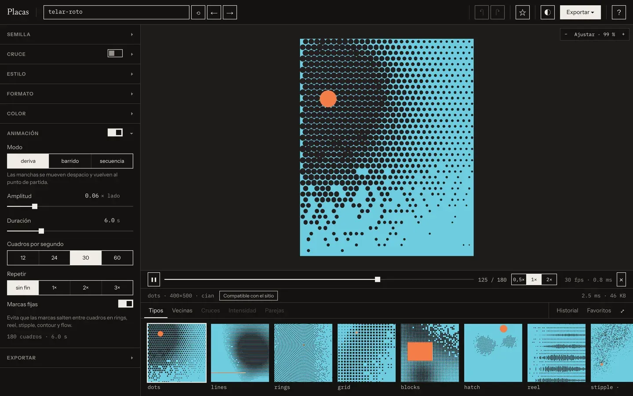Toggle the Cruce switch
The height and width of the screenshot is (396, 633).
(115, 54)
